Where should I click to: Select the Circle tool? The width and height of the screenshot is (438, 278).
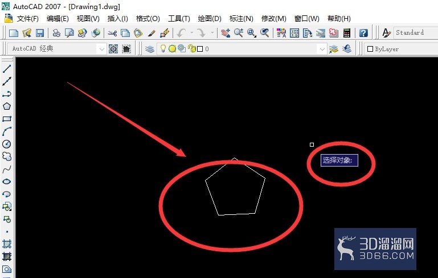[x=7, y=144]
